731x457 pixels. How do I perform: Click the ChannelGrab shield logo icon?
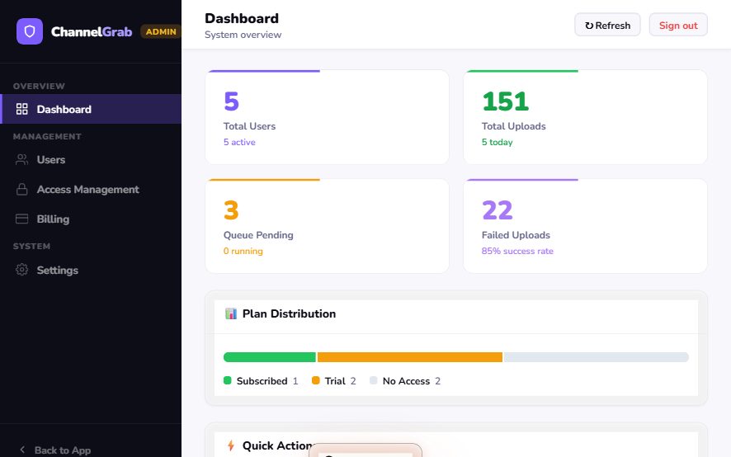[30, 31]
